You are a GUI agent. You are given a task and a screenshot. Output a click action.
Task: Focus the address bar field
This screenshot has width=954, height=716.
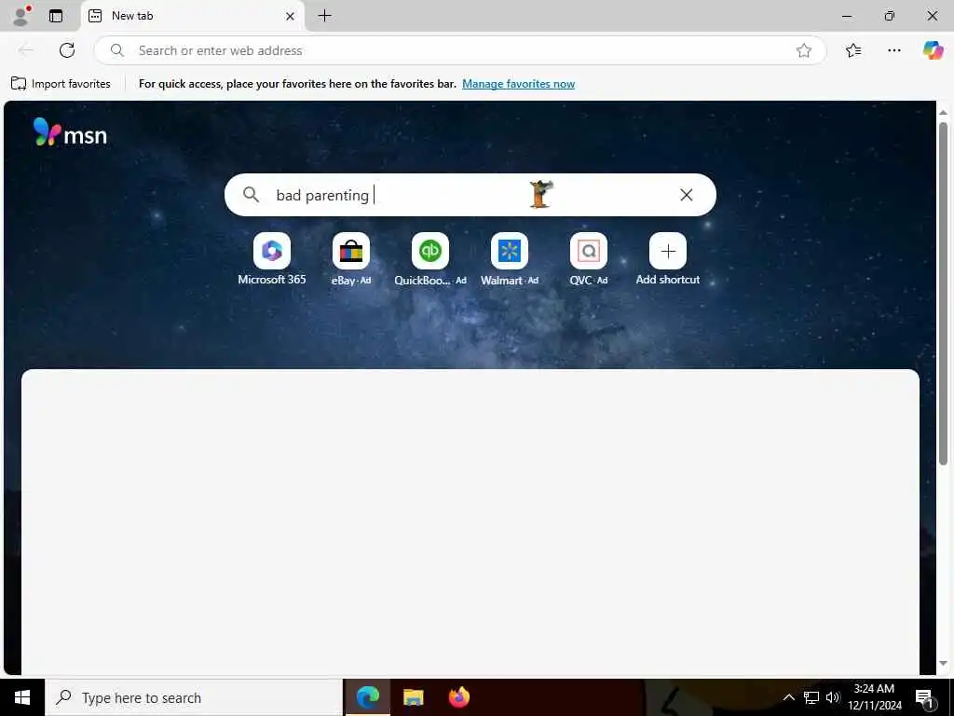pos(459,50)
